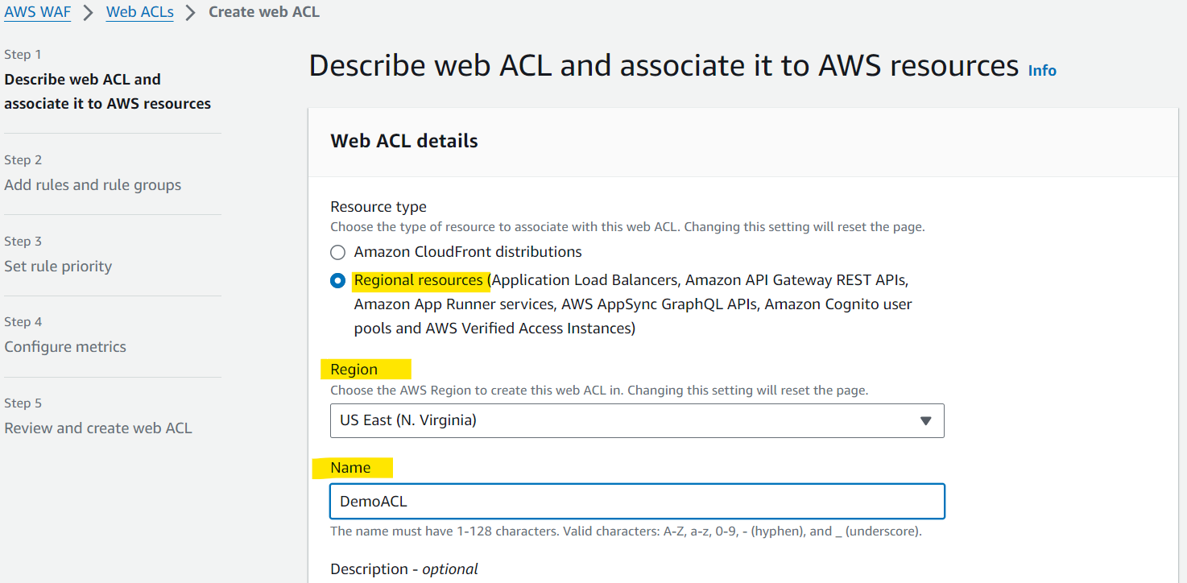Screen dimensions: 1187x583
Task: Click the Region dropdown arrow icon
Action: pos(926,420)
